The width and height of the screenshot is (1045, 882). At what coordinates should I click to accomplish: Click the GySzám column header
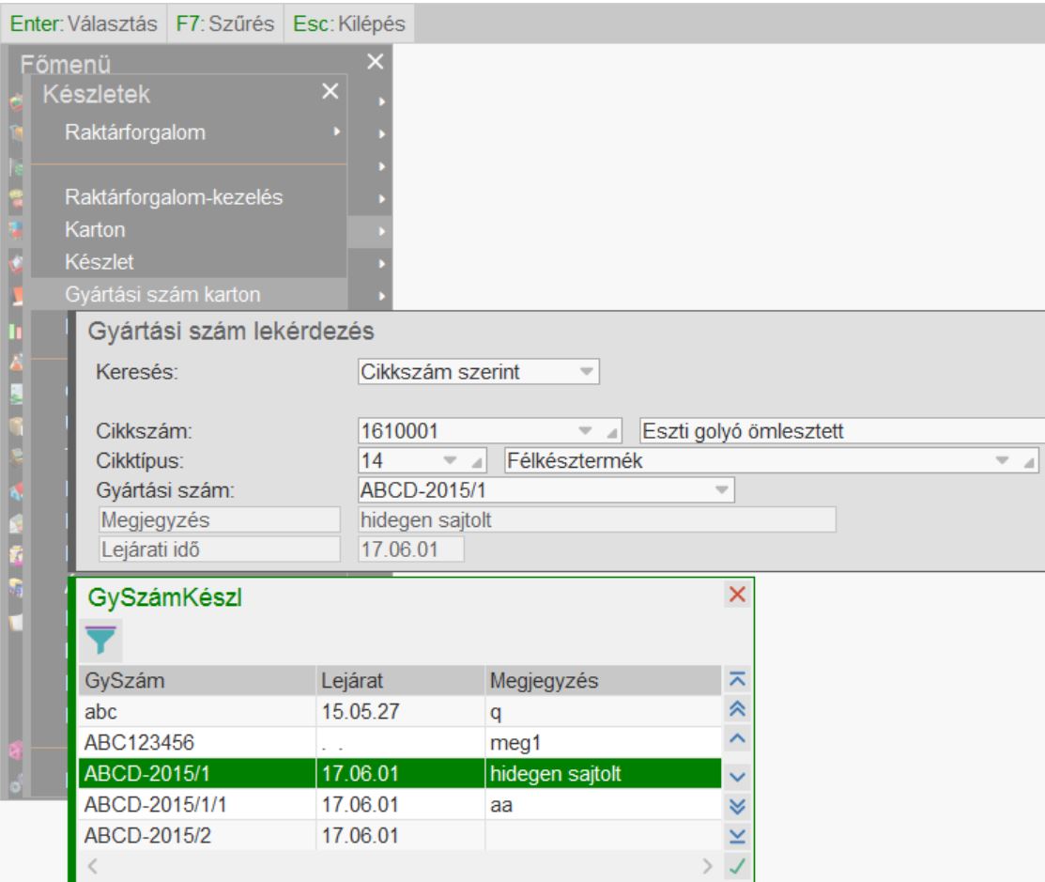[x=197, y=681]
